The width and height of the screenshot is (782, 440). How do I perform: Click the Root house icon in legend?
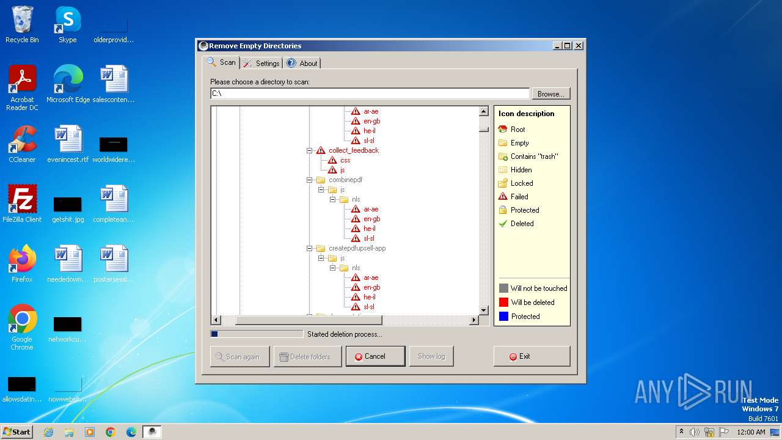click(503, 129)
